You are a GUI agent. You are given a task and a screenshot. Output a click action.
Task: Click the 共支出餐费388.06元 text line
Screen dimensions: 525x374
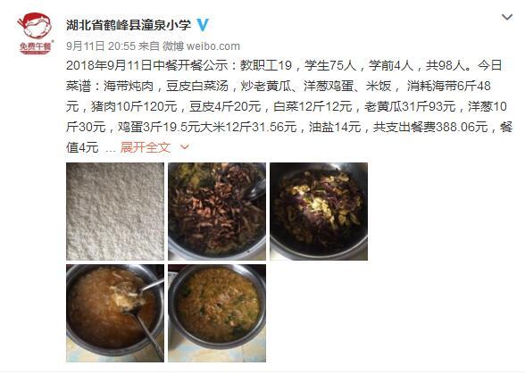[x=430, y=127]
